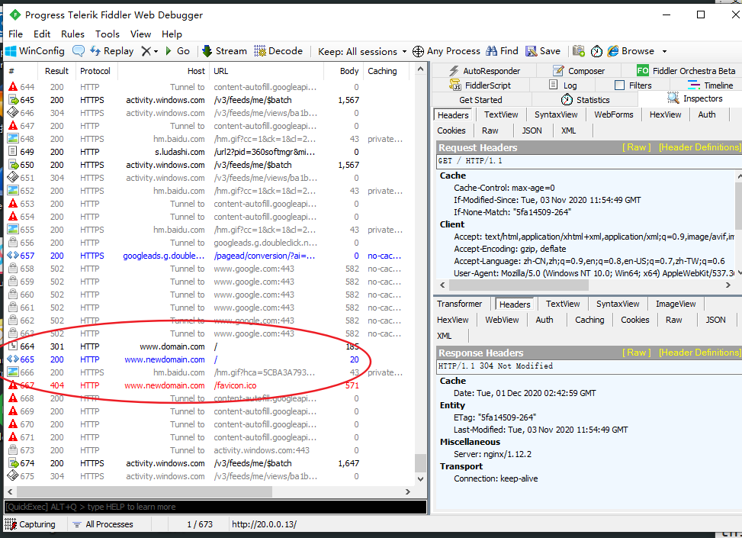Open the Remove sessions X dropdown arrow
The width and height of the screenshot is (742, 538).
[x=156, y=51]
